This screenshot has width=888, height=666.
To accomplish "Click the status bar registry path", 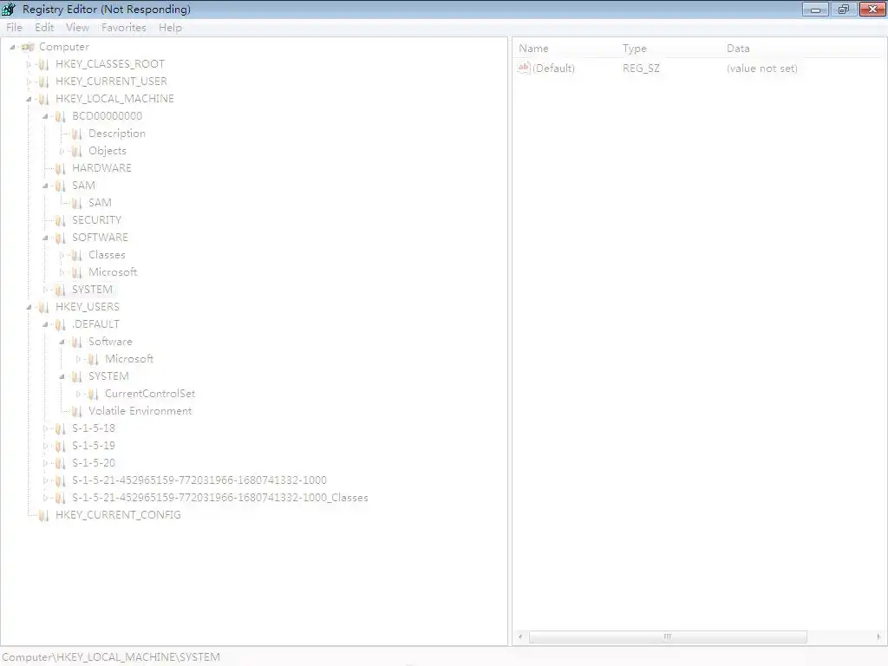I will [x=111, y=657].
